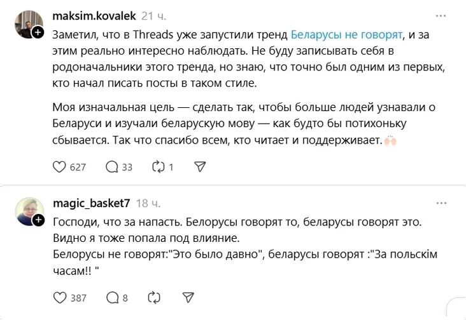Share magic_basket7's reply via the send icon
The height and width of the screenshot is (320, 466).
[x=188, y=297]
